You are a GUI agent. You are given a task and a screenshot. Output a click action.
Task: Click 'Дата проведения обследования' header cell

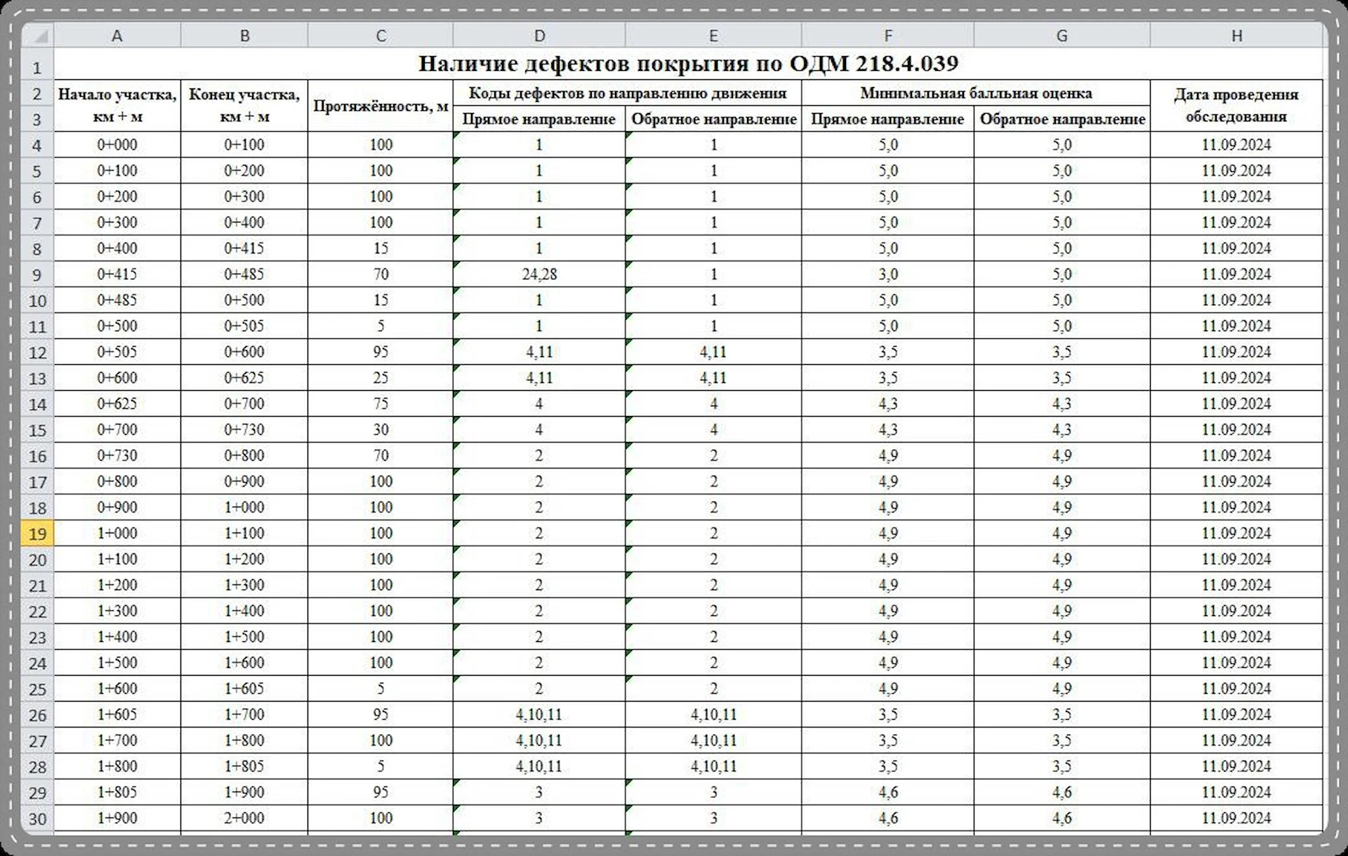(x=1236, y=106)
